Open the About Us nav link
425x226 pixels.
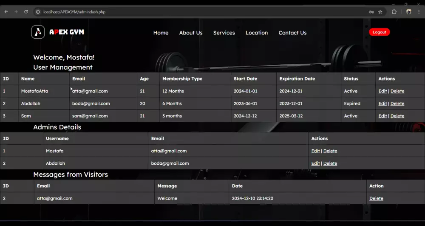tap(191, 32)
